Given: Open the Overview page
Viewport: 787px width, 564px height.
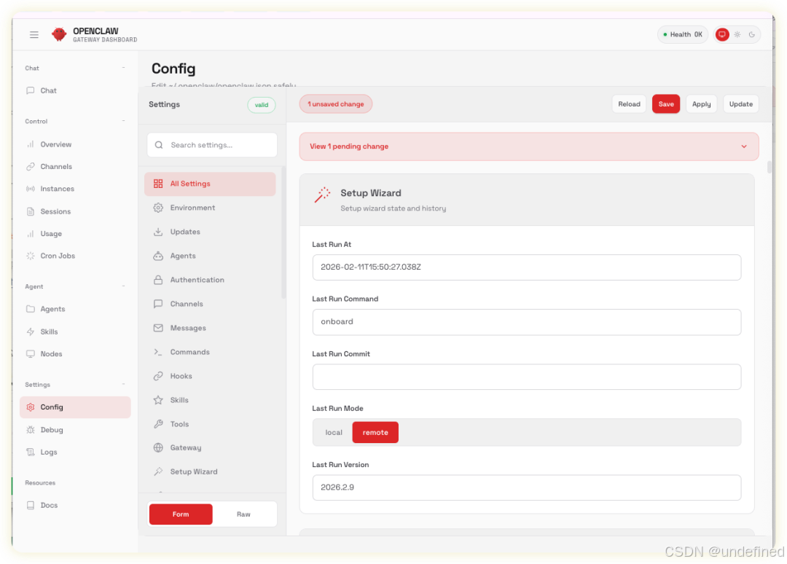Looking at the screenshot, I should [75, 144].
